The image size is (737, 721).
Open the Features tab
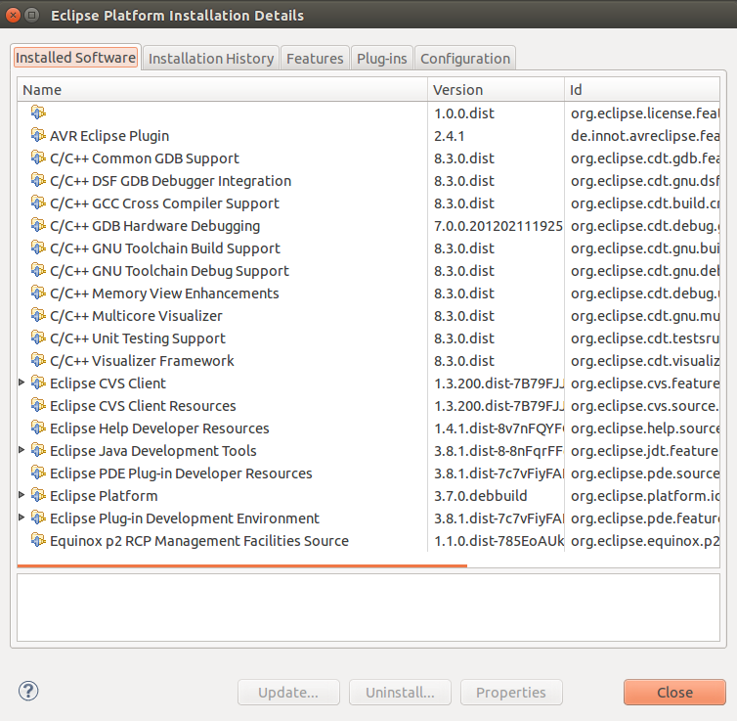pyautogui.click(x=315, y=59)
